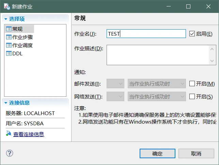Click the 作业名(J): label
Screen dimensions: 219x165
[x=85, y=34]
